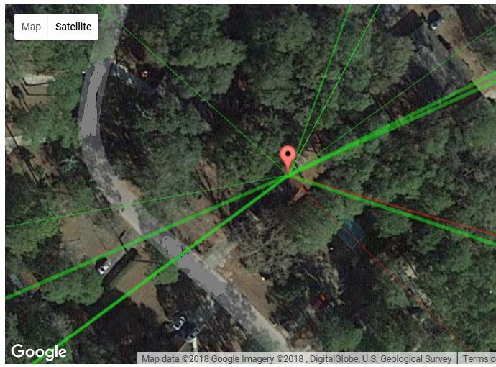Image resolution: width=496 pixels, height=367 pixels.
Task: Click the red location marker pin
Action: 288,159
